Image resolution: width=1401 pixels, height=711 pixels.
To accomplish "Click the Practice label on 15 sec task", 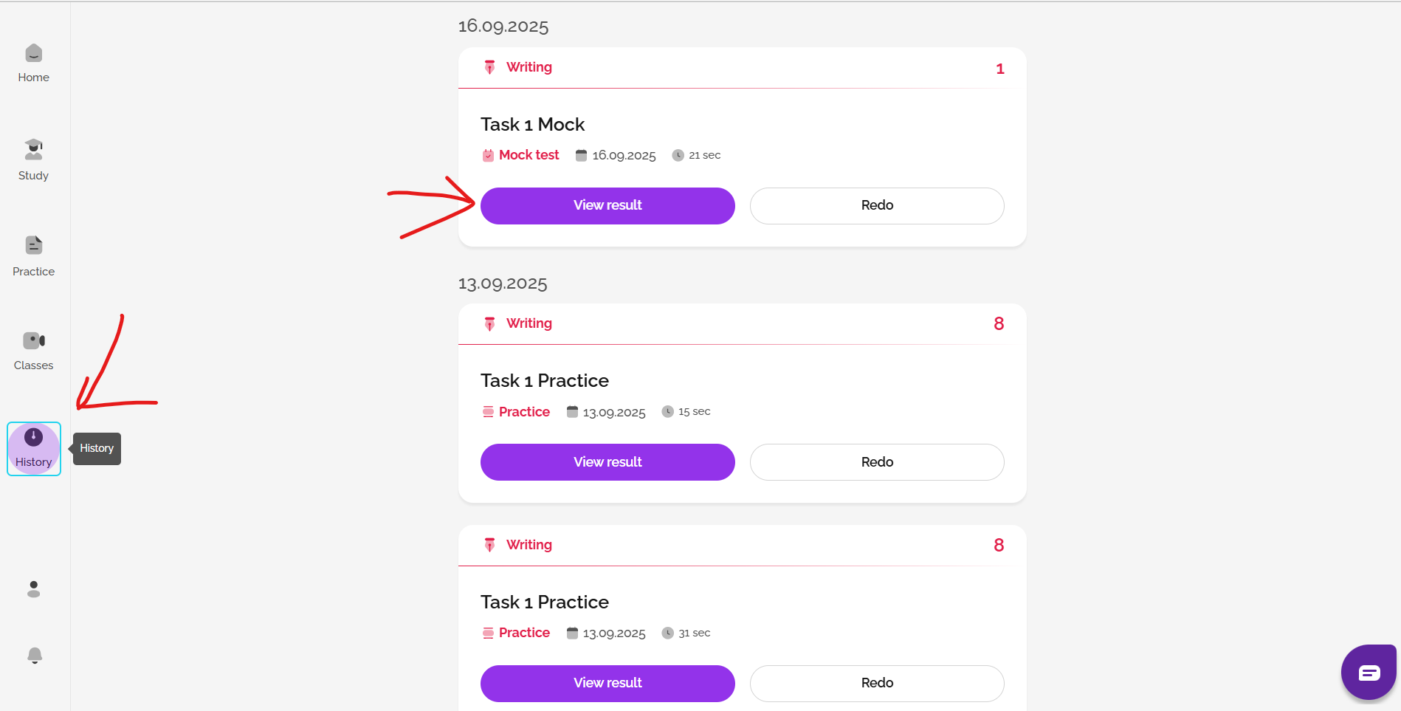I will (x=524, y=412).
